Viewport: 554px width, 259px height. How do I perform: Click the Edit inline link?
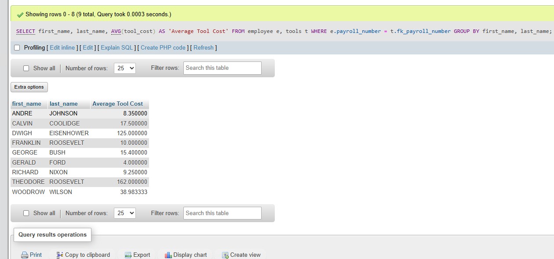62,47
